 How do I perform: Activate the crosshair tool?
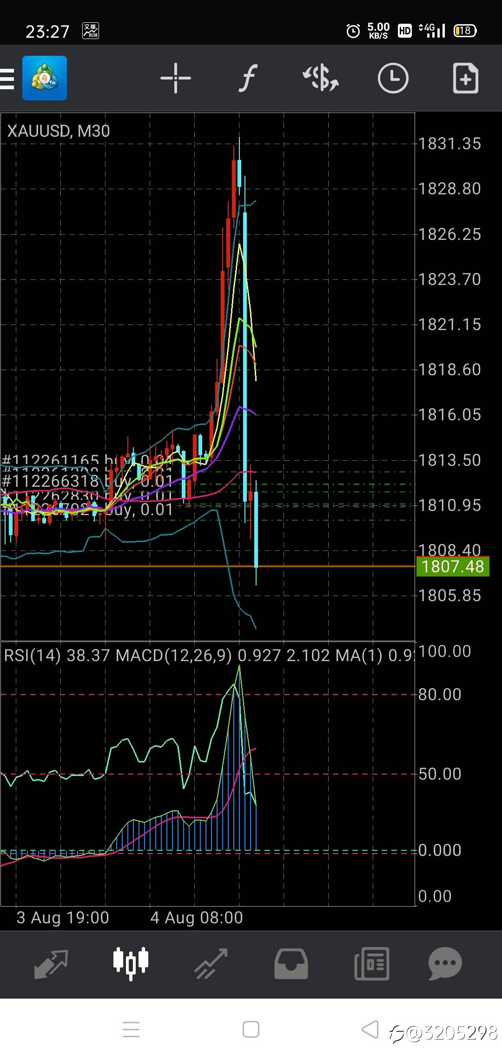176,78
